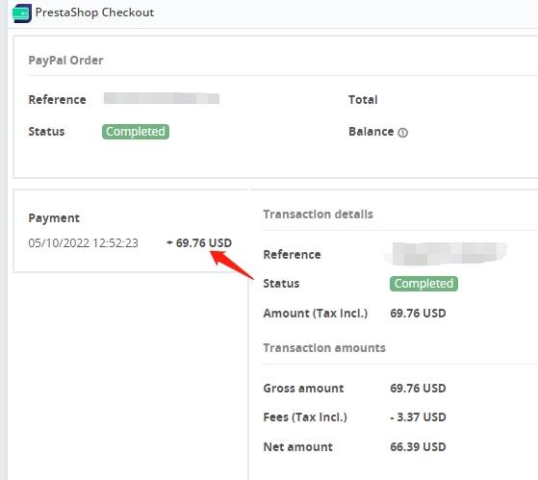Click the Payment heading
Image resolution: width=538 pixels, height=480 pixels.
[x=54, y=218]
